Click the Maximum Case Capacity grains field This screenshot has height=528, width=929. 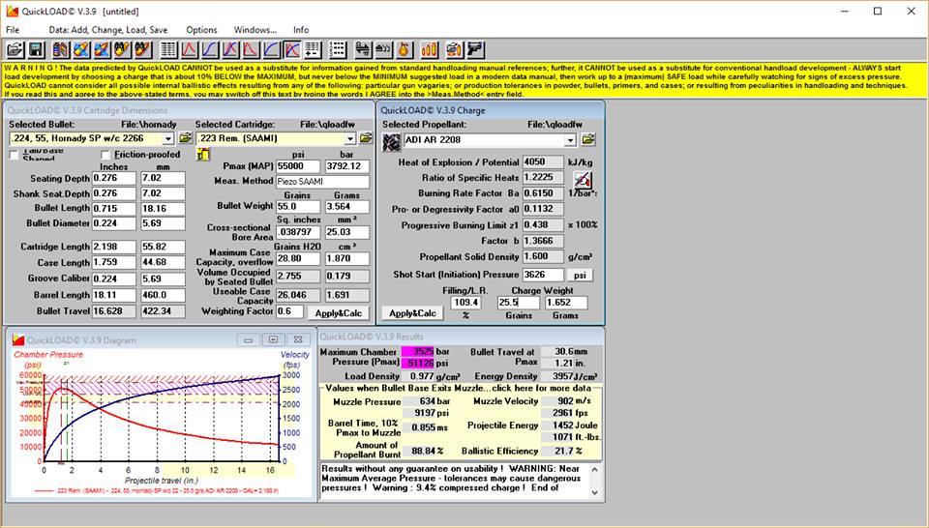298,258
